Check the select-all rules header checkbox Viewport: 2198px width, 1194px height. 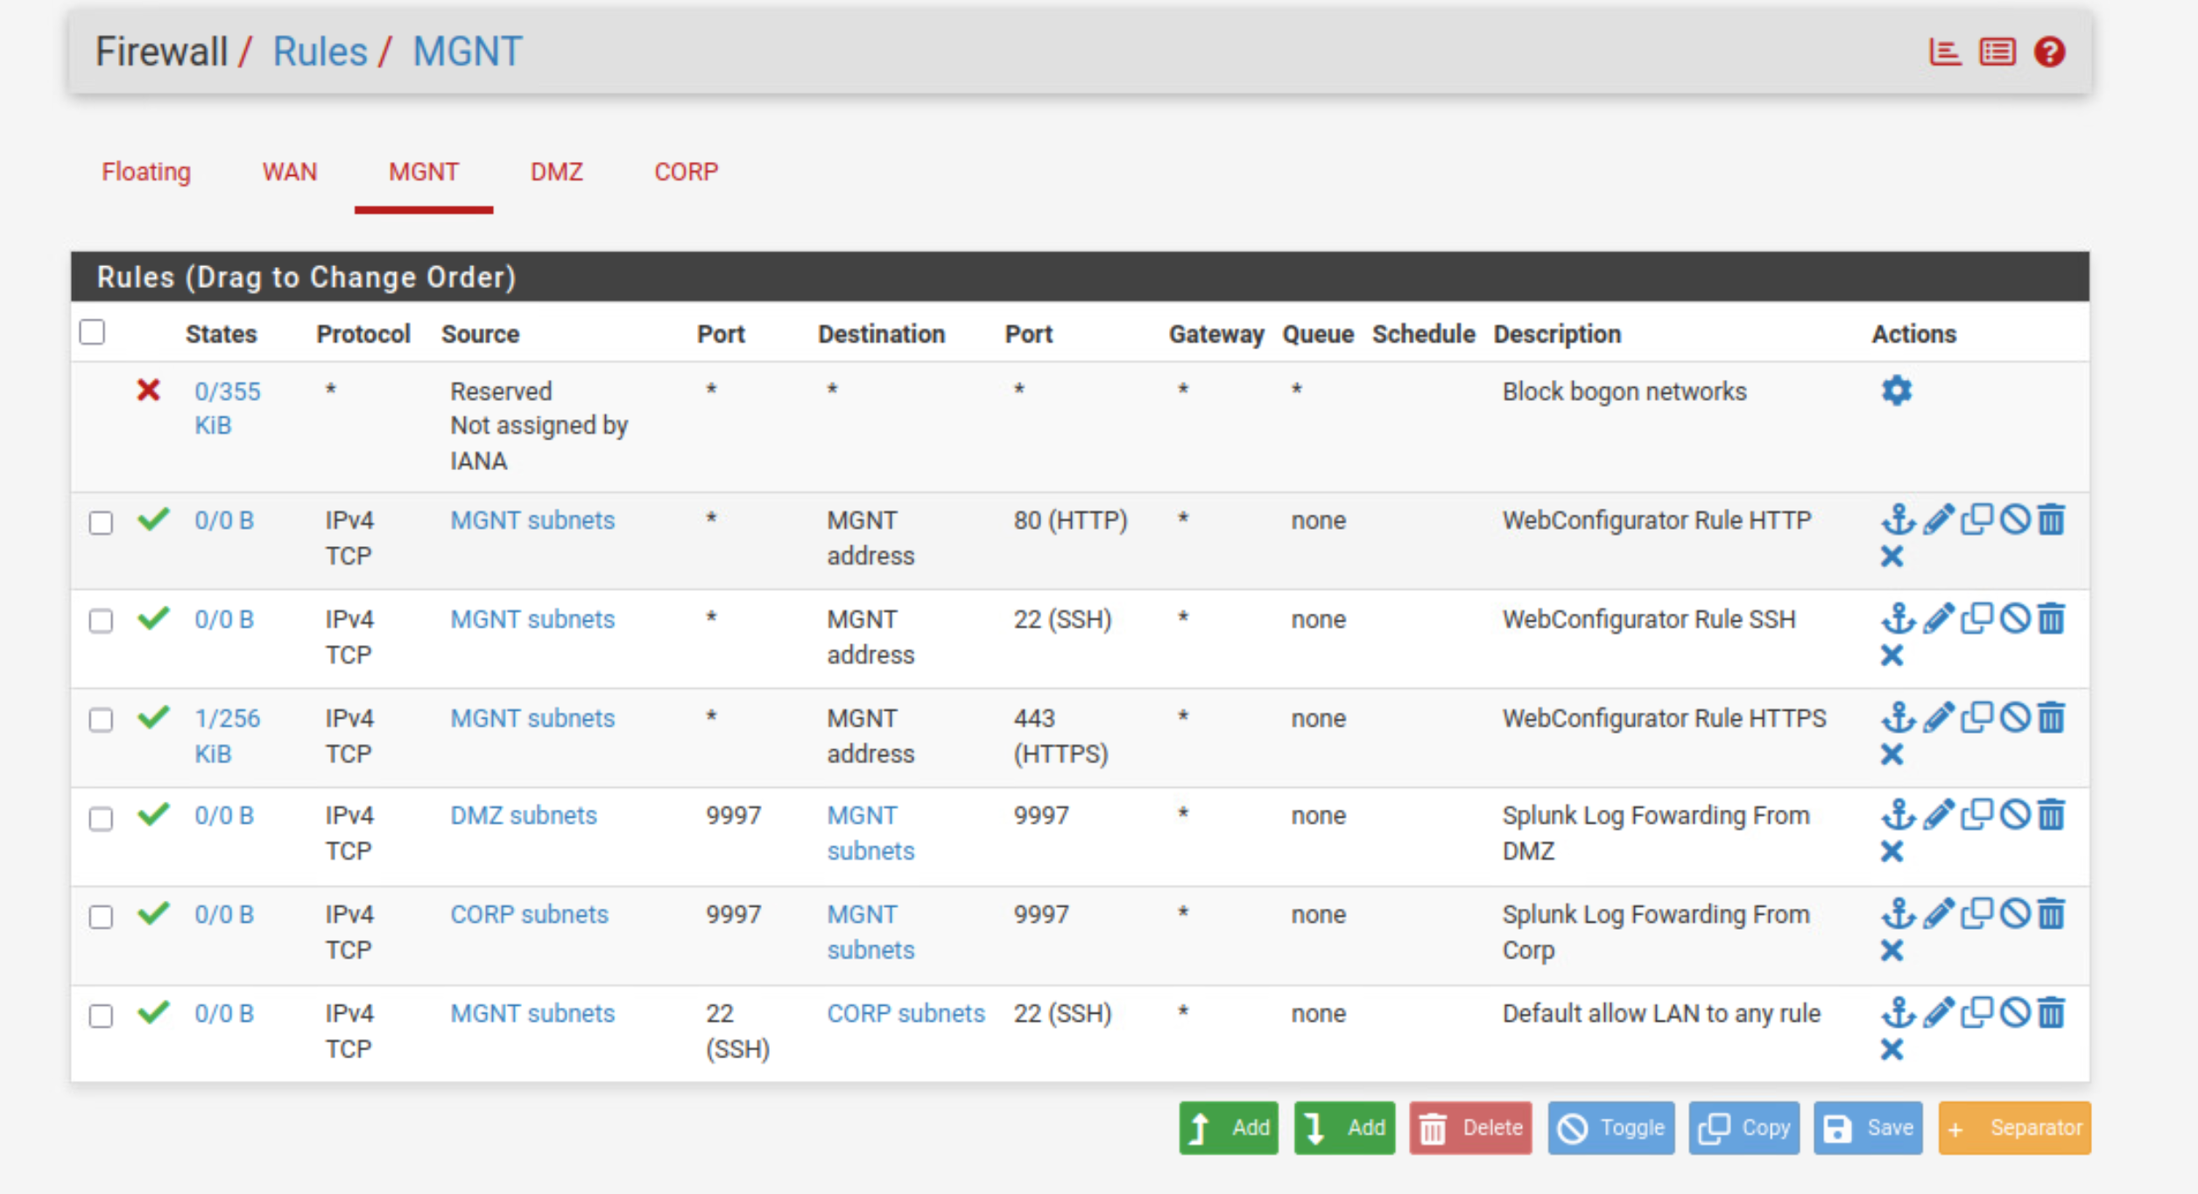[92, 333]
